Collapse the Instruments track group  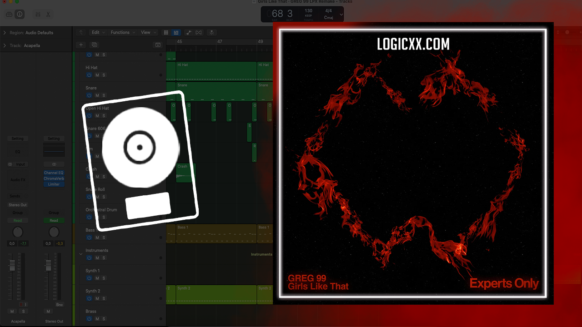coord(81,254)
